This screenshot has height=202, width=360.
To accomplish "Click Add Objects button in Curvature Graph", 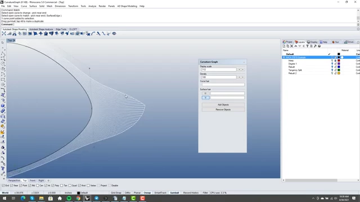I will coord(223,105).
